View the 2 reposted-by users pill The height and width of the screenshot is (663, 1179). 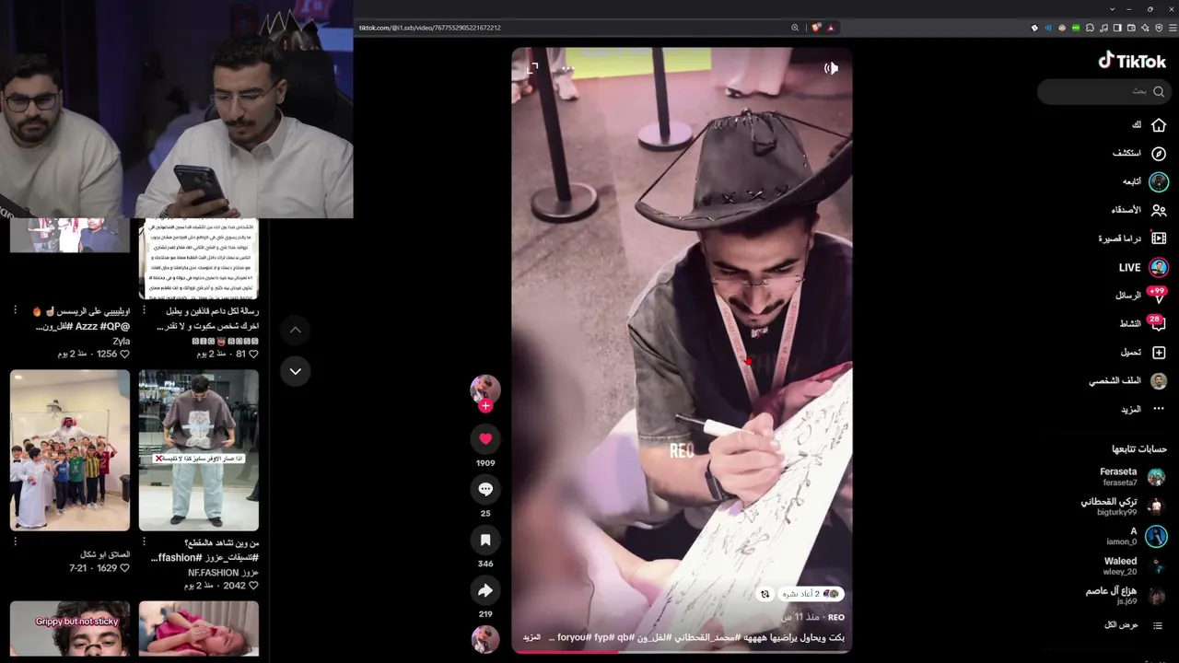pyautogui.click(x=811, y=594)
